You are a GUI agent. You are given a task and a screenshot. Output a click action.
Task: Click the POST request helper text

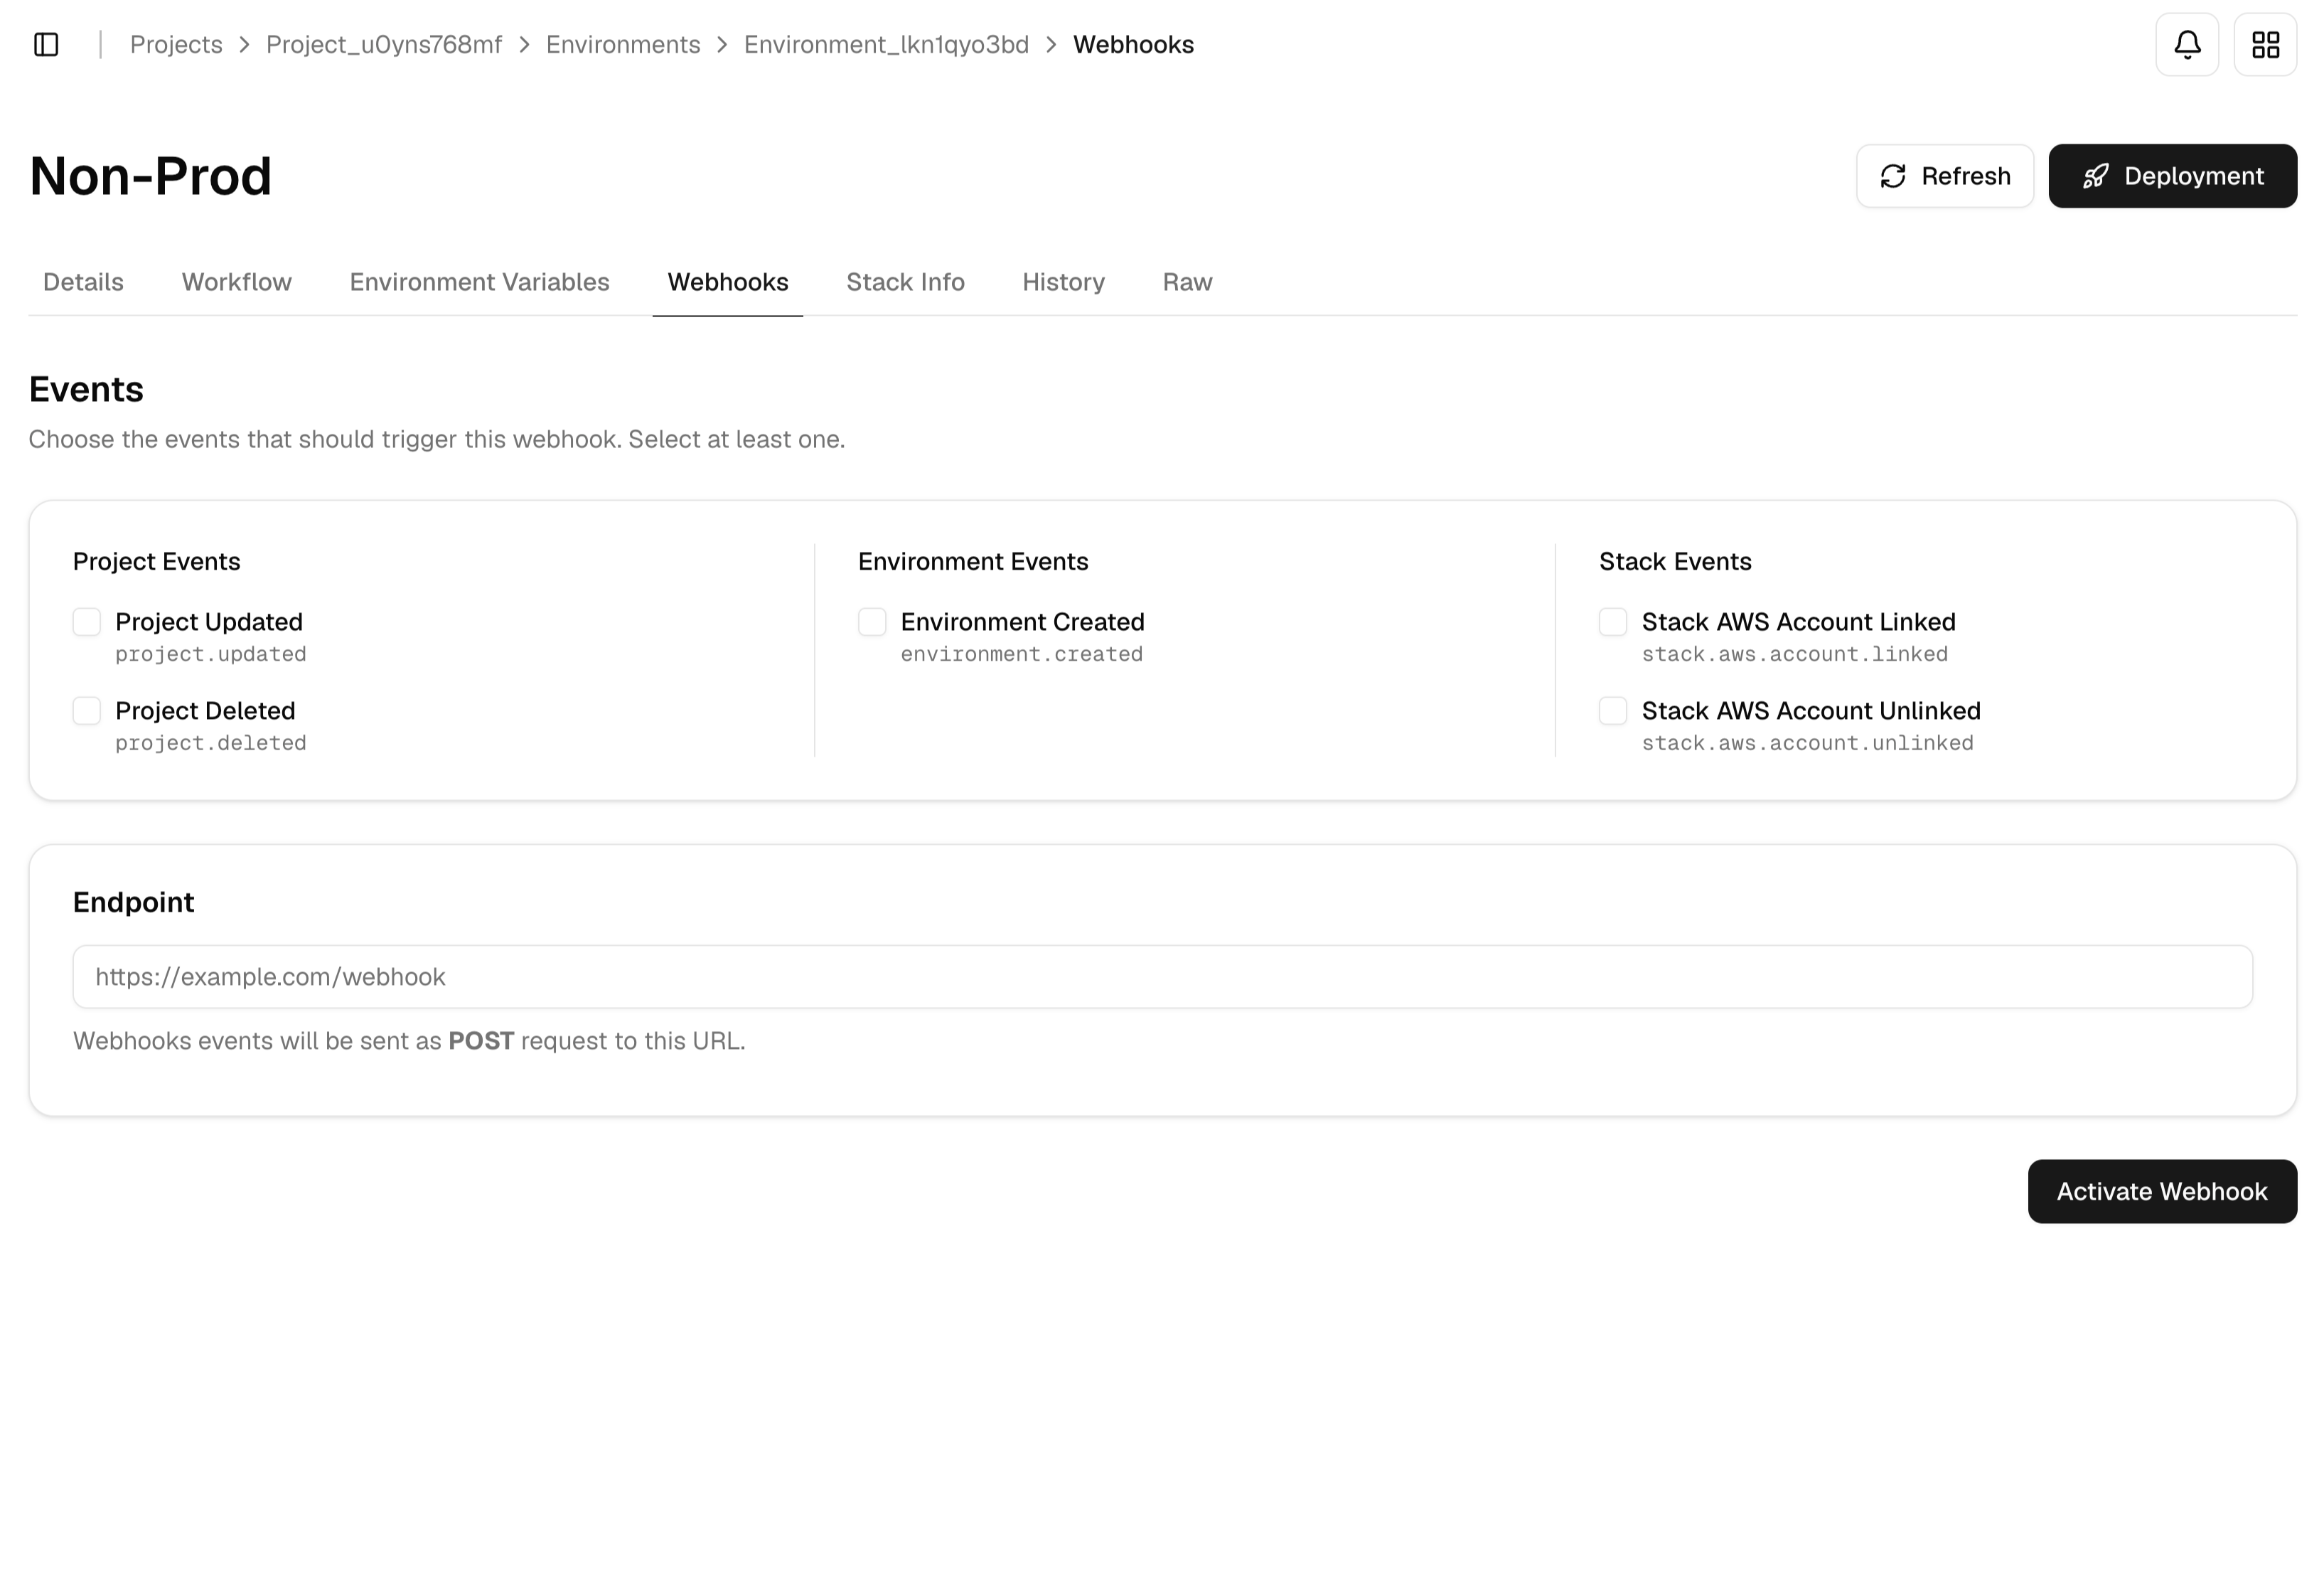(x=409, y=1041)
